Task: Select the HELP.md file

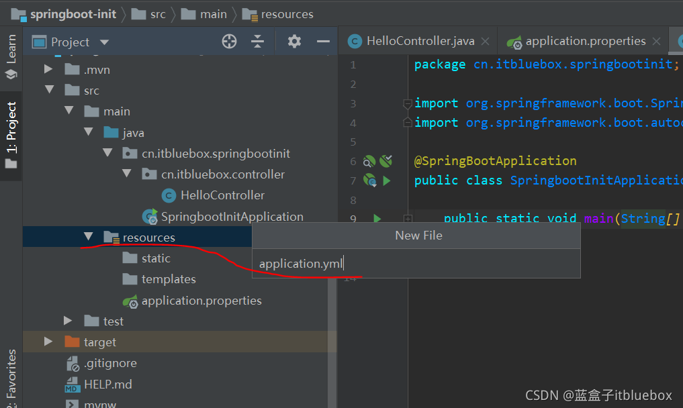Action: [x=99, y=385]
